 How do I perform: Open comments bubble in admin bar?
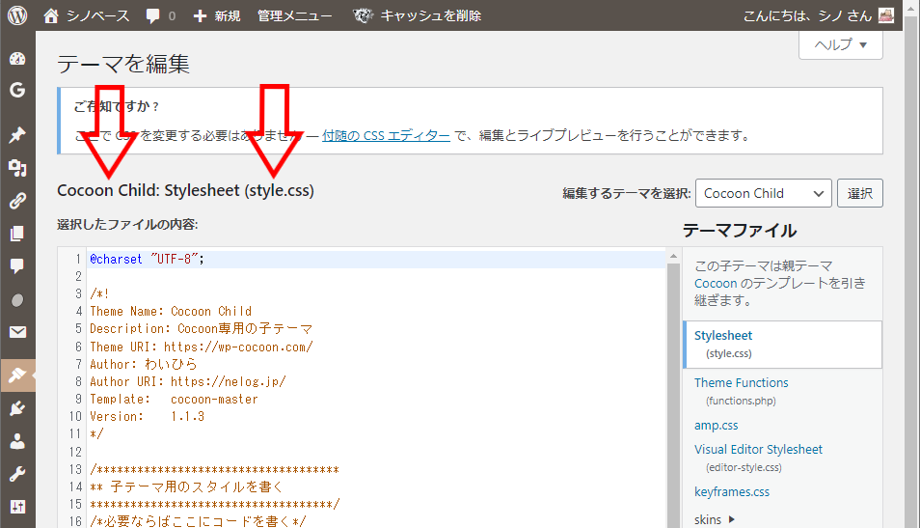pos(161,15)
